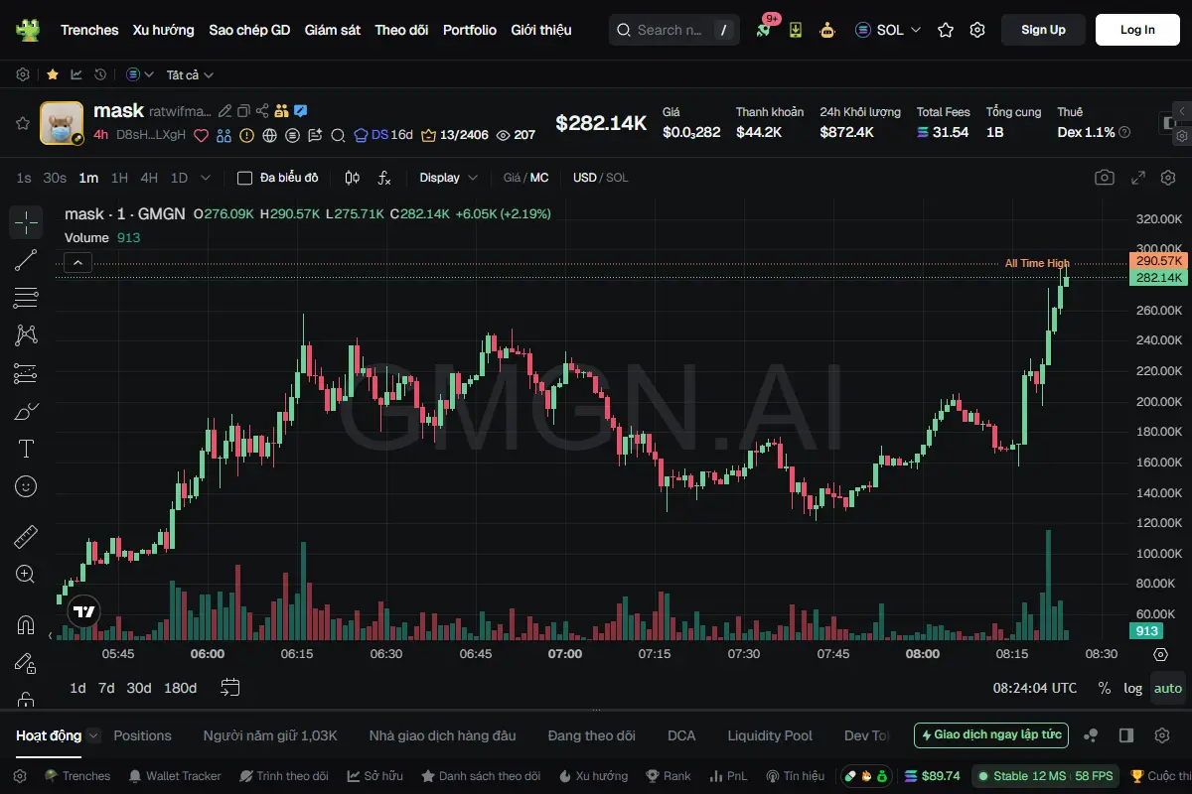The image size is (1192, 794).
Task: Expand the chart to fullscreen
Action: point(1139,178)
